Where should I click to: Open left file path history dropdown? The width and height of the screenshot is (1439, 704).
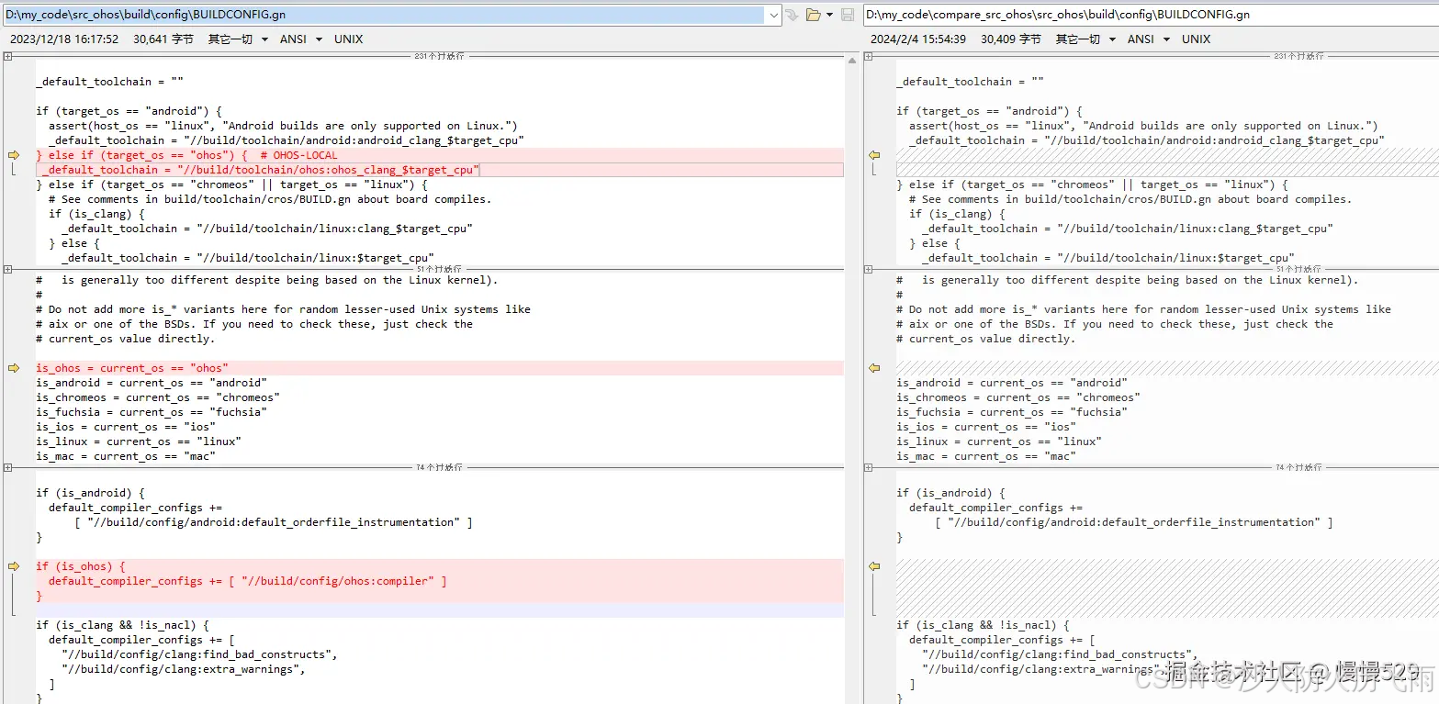coord(773,15)
